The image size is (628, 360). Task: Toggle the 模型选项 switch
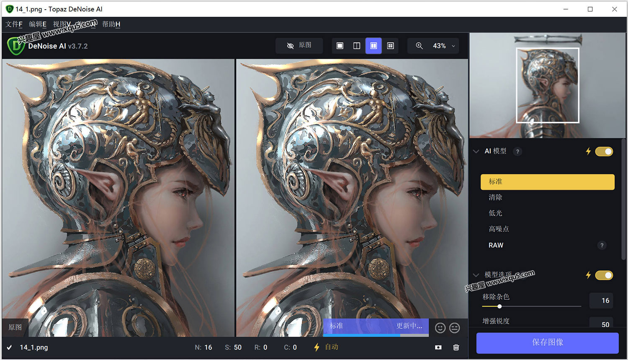[604, 275]
